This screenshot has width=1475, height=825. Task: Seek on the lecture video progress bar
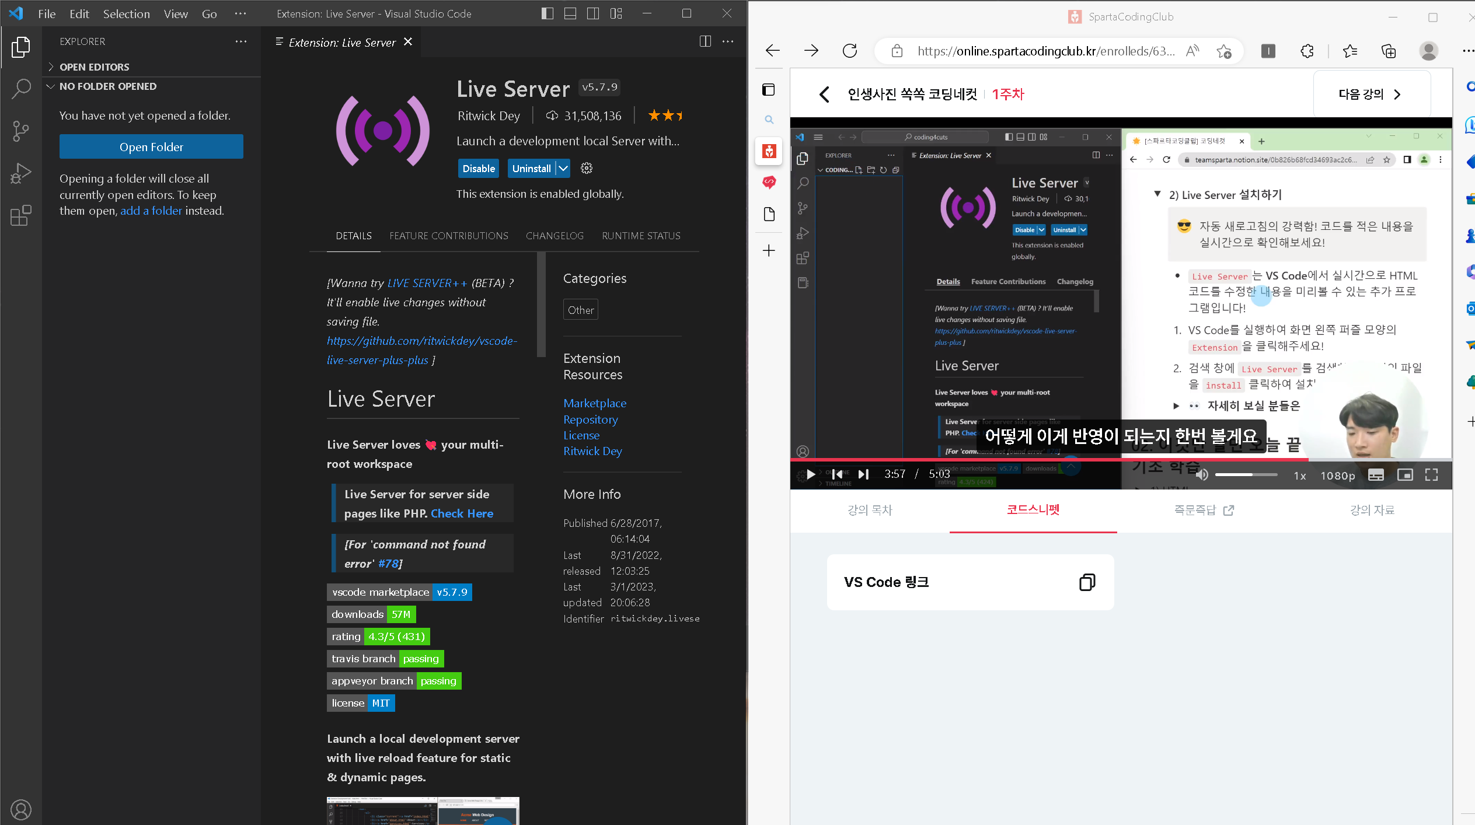[1121, 460]
